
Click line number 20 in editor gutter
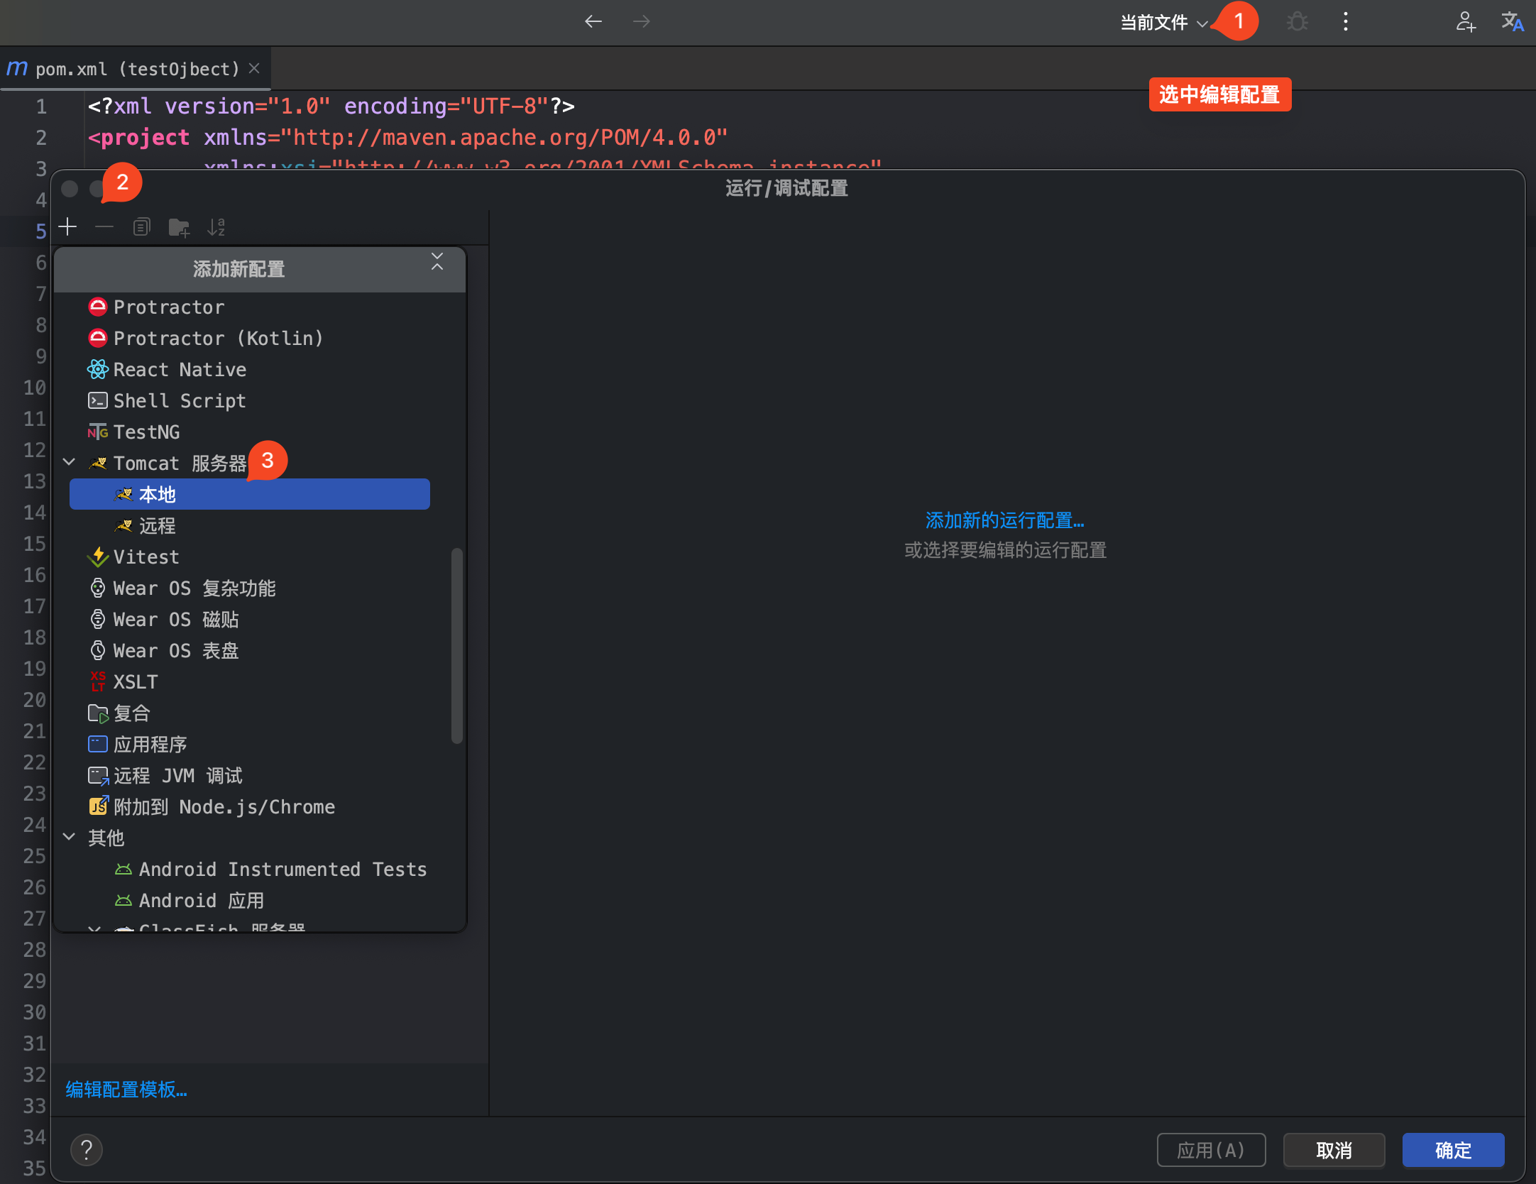(34, 700)
